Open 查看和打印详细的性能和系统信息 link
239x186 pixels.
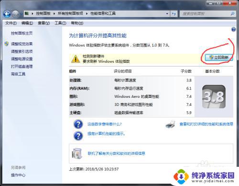[x=206, y=124]
